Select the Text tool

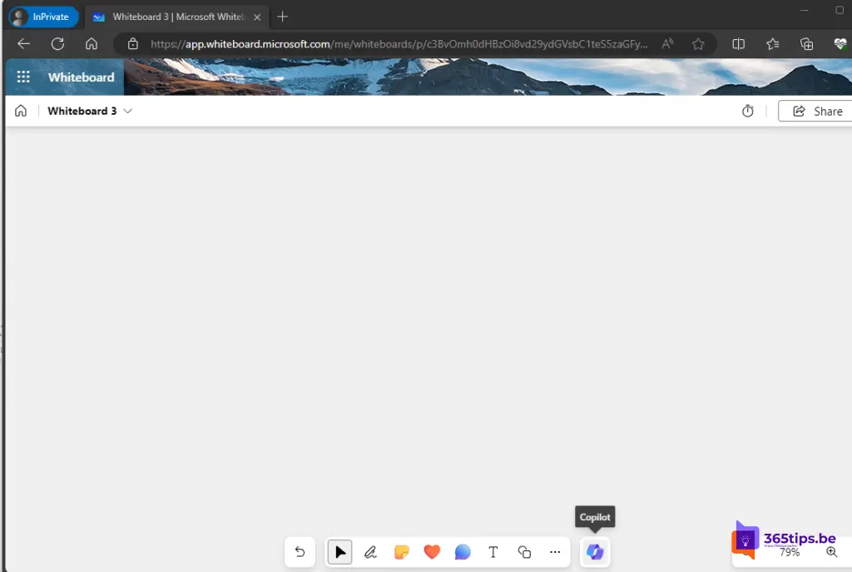tap(493, 552)
